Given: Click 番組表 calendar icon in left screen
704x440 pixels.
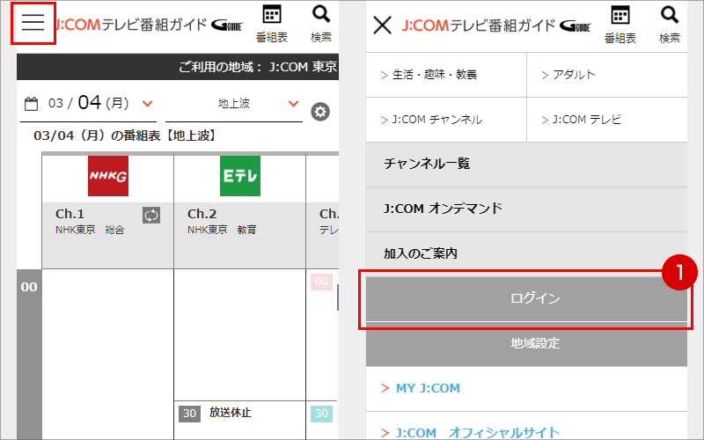Looking at the screenshot, I should (272, 24).
